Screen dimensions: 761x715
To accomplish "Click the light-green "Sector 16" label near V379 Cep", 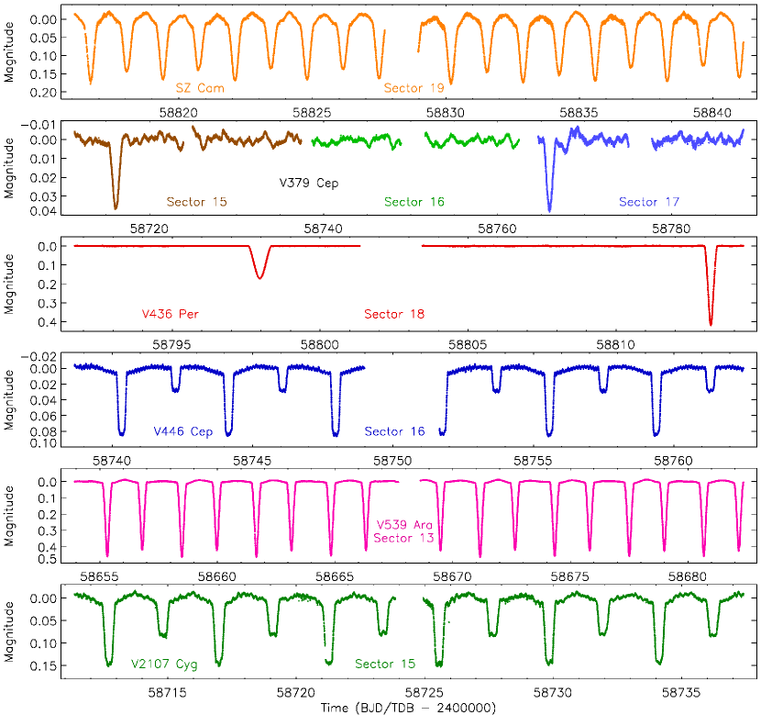I will [414, 202].
